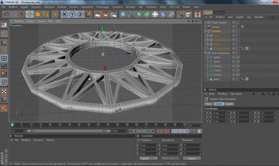Screen dimensions: 279x166
Task: Expand the Croci null object
Action: point(208,36)
